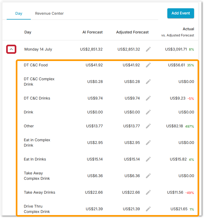This screenshot has height=218, width=204.
Task: Click edit pencil in Other row
Action: pos(148,126)
